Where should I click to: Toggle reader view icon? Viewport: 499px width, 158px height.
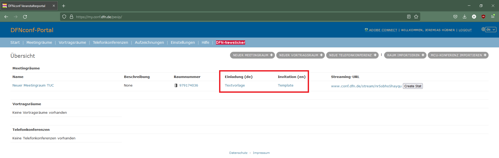click(x=409, y=17)
